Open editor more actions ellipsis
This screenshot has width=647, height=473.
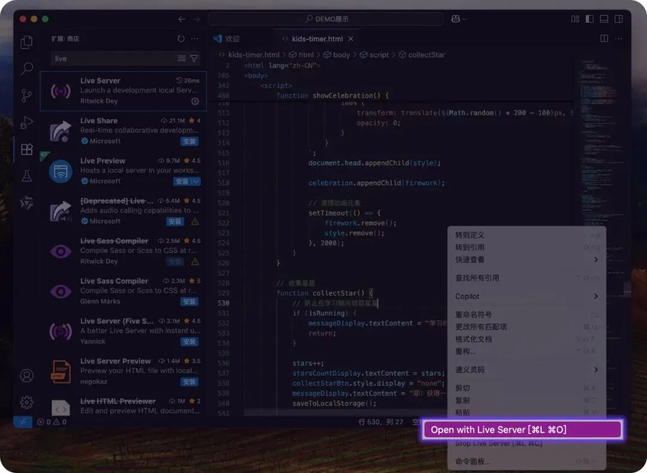coord(618,38)
